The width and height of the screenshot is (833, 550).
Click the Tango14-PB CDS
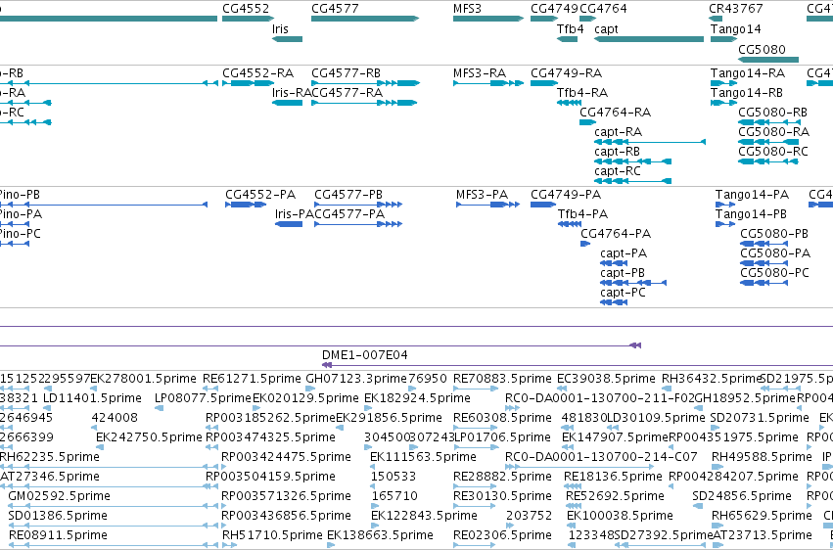(725, 224)
